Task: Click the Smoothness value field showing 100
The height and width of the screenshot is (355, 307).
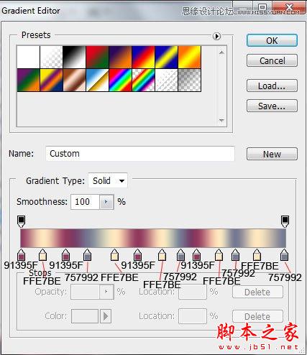Action: 85,202
